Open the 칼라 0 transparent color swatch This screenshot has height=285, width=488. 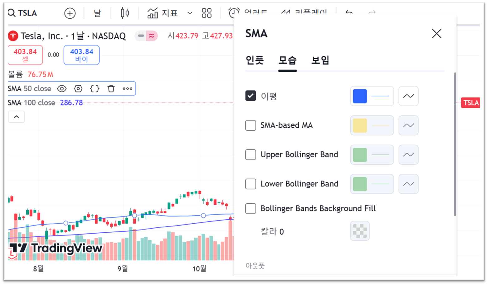coord(360,231)
